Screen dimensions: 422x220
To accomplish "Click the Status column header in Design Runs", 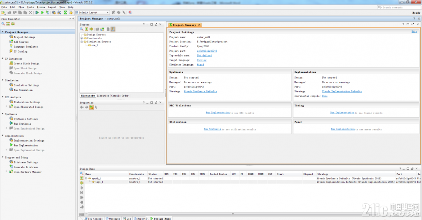I will [x=153, y=174].
